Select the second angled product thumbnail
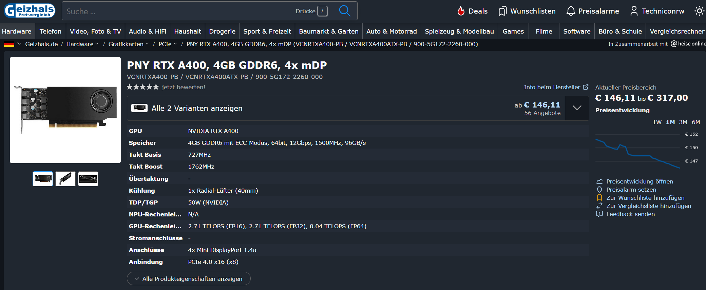 (x=65, y=179)
